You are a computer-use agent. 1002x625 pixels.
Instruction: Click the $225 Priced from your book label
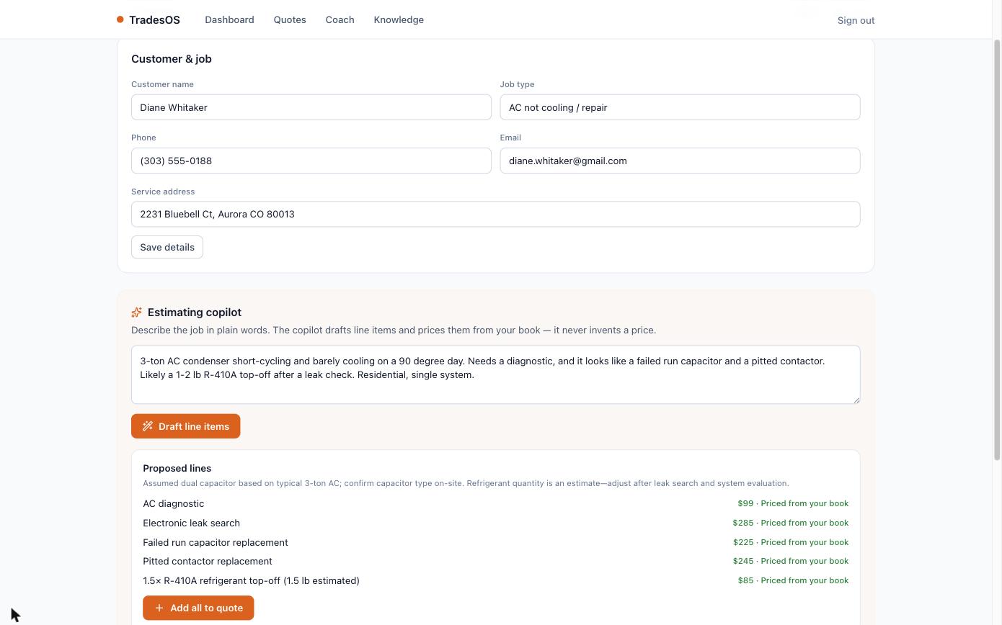click(x=791, y=542)
